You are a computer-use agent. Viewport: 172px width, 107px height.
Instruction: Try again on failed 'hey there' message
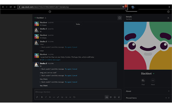tap(68, 82)
